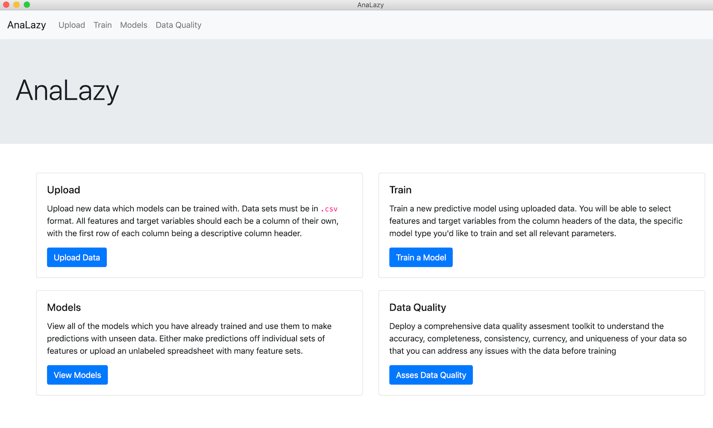
Task: Click the Upload Data button
Action: tap(76, 257)
